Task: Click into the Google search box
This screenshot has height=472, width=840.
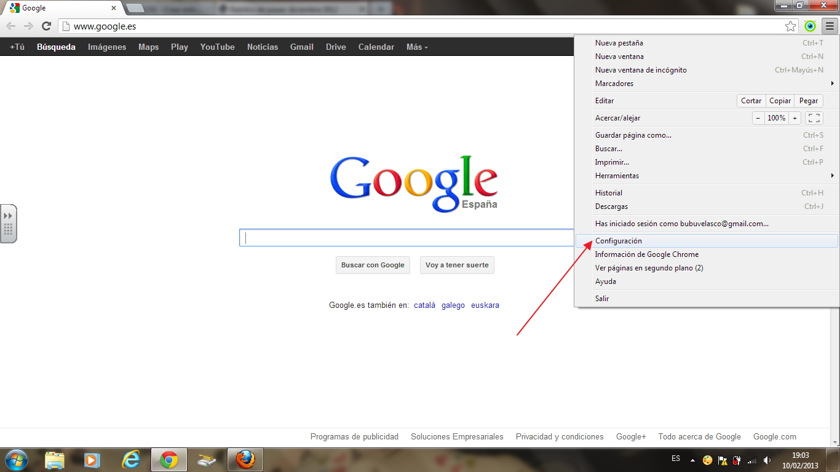Action: point(407,238)
